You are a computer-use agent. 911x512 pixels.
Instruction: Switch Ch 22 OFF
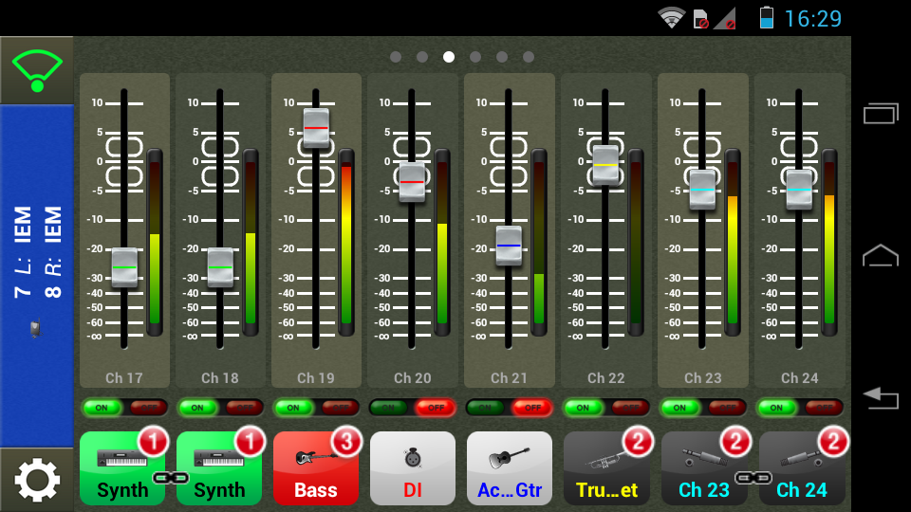point(630,408)
